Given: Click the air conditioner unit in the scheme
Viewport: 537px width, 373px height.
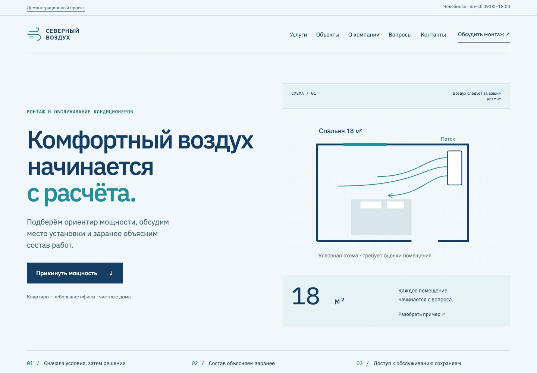Looking at the screenshot, I should 455,168.
